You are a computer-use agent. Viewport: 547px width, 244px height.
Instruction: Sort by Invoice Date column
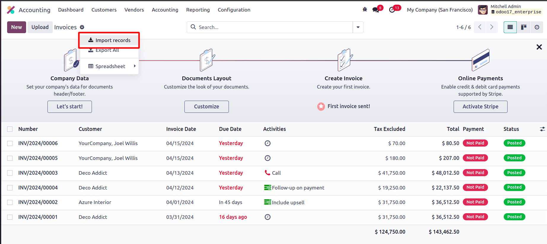(181, 129)
